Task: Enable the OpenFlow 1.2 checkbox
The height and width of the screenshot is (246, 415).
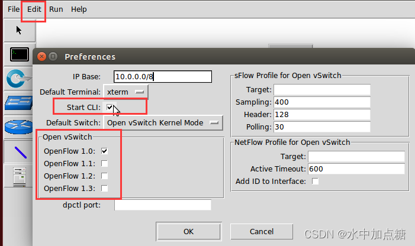Action: pos(104,176)
